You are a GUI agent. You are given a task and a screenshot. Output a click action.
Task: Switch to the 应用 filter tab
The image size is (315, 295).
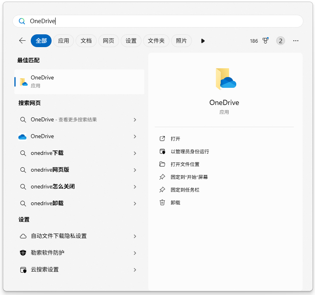tap(64, 41)
